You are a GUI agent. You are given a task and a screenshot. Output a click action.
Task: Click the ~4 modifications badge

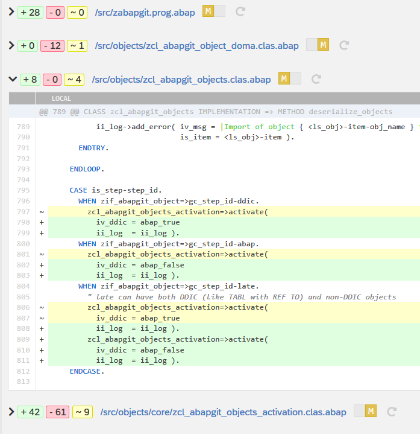[x=74, y=80]
